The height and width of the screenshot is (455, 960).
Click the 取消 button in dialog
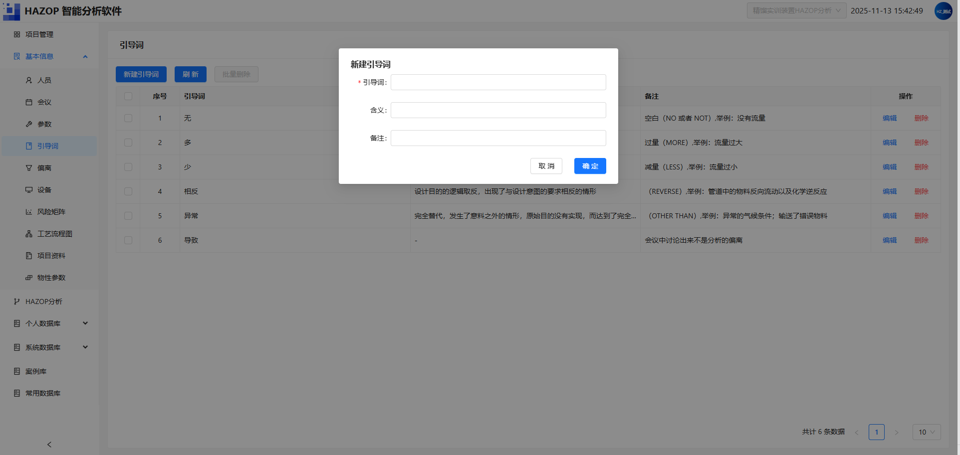[546, 166]
